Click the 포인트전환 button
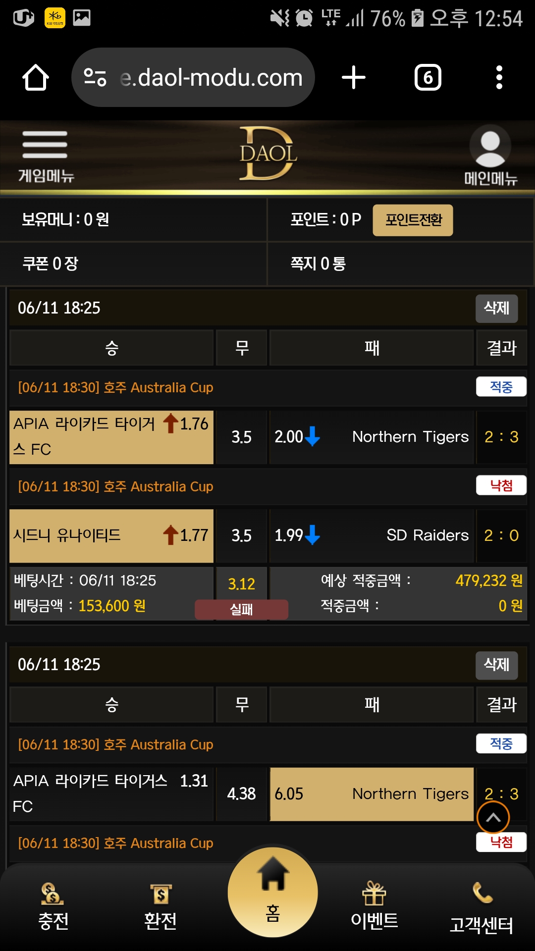Screen dimensions: 535x951 (x=413, y=220)
